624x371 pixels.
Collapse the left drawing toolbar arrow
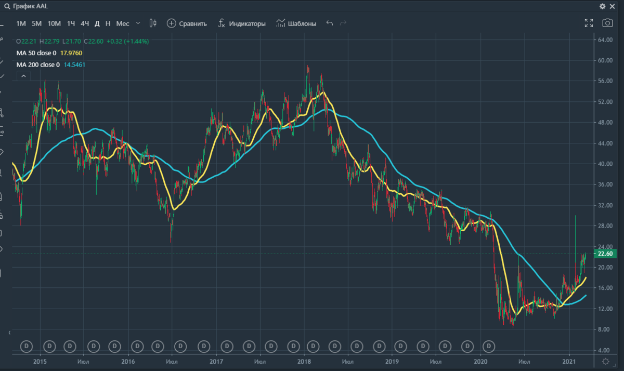click(x=9, y=332)
